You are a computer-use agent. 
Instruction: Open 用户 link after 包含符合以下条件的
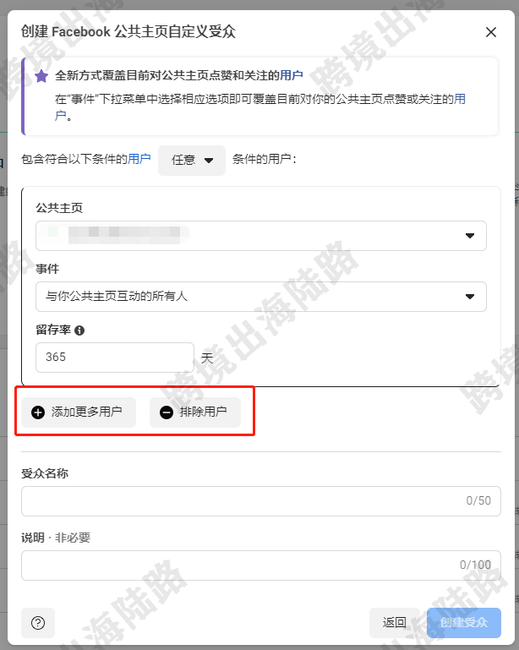coord(139,159)
